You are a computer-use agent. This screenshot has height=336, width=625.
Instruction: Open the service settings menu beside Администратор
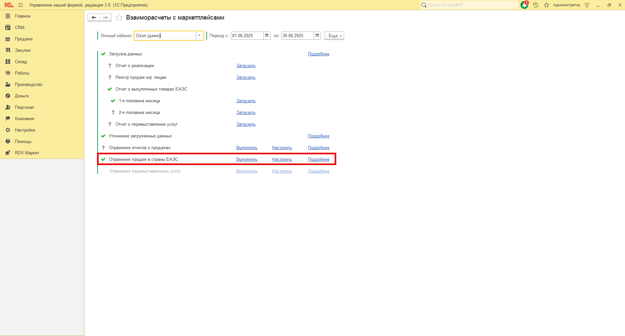587,5
